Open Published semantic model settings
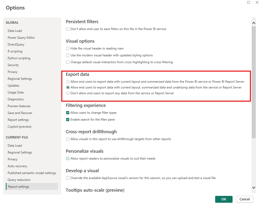This screenshot has height=208, width=261. point(32,173)
